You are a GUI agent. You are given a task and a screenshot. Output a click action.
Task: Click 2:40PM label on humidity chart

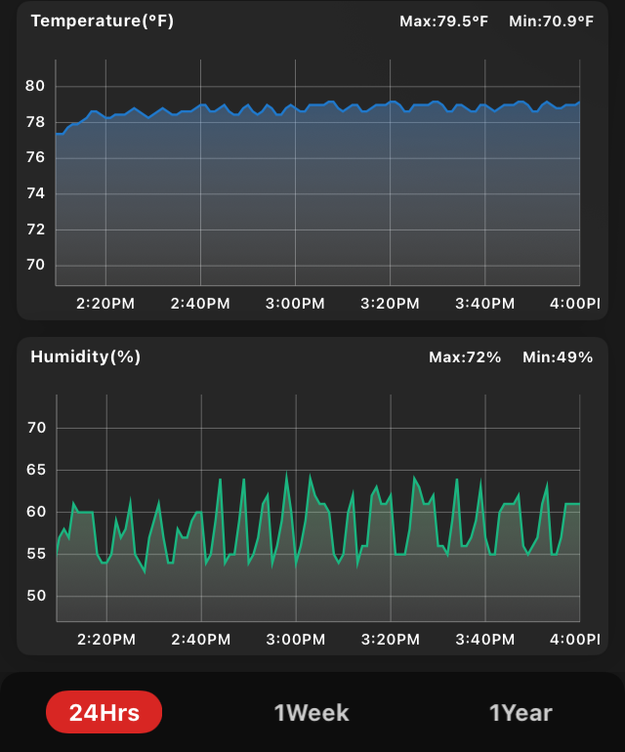coord(201,640)
